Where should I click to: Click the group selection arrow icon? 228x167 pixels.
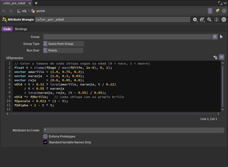coord(221,37)
